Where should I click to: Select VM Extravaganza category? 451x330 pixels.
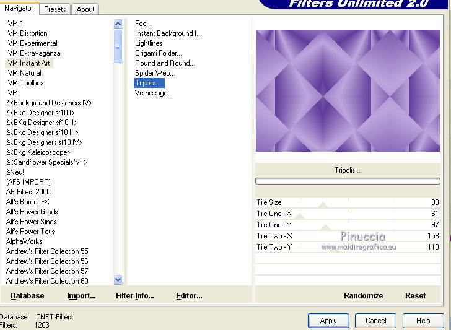click(x=34, y=53)
